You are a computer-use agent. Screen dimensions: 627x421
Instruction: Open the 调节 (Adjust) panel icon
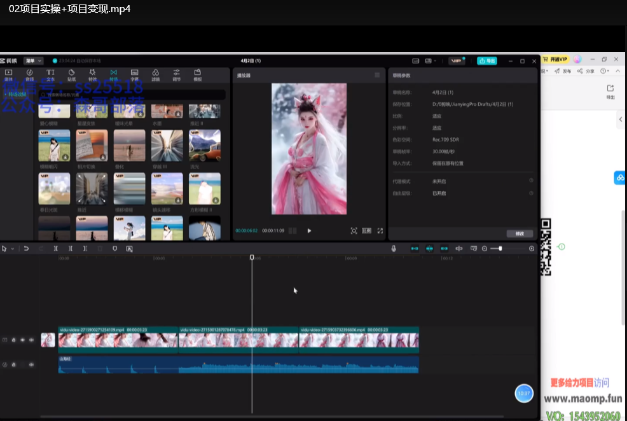[176, 75]
